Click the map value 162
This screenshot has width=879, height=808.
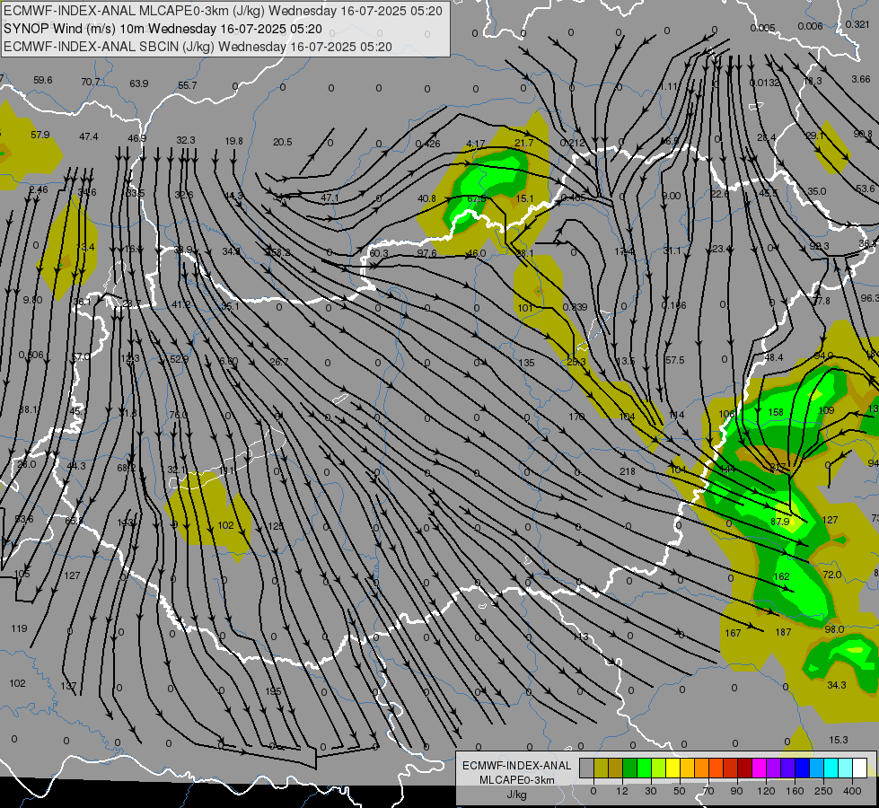tap(781, 576)
